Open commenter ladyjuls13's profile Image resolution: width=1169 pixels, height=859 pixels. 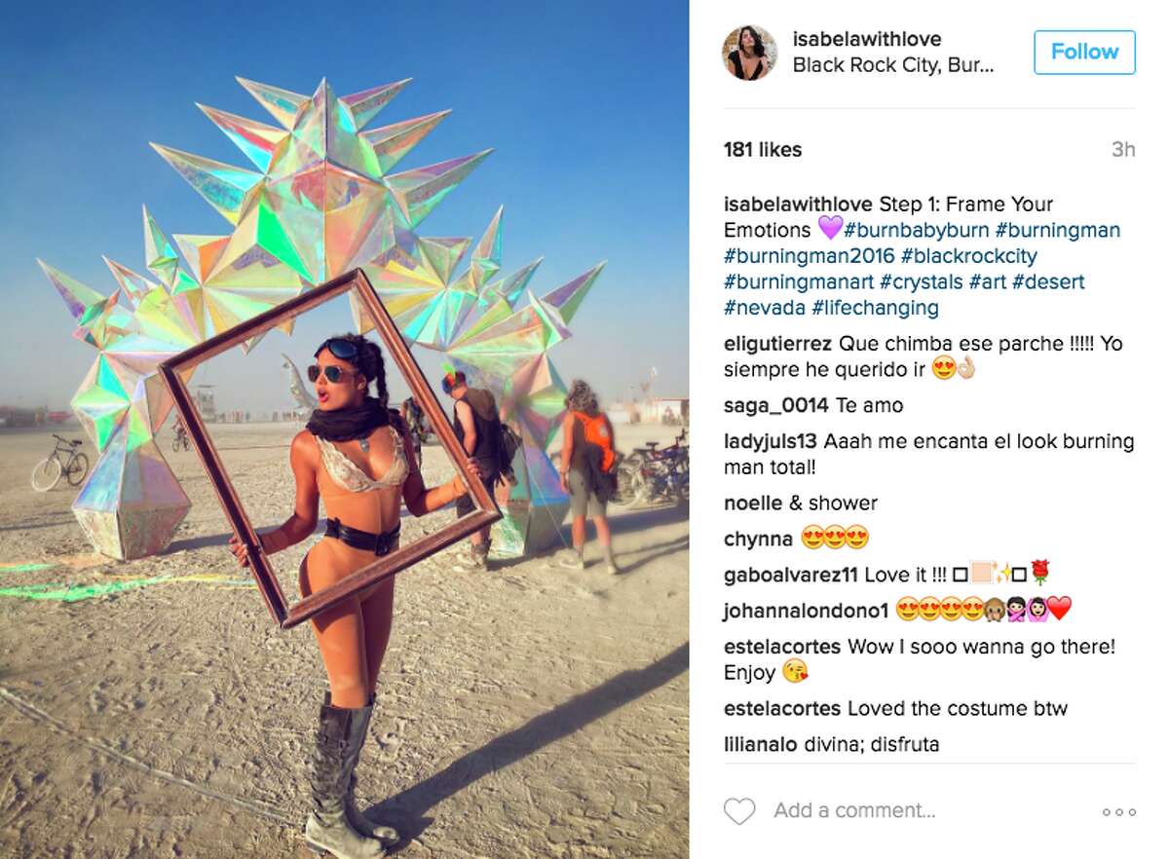tap(771, 441)
